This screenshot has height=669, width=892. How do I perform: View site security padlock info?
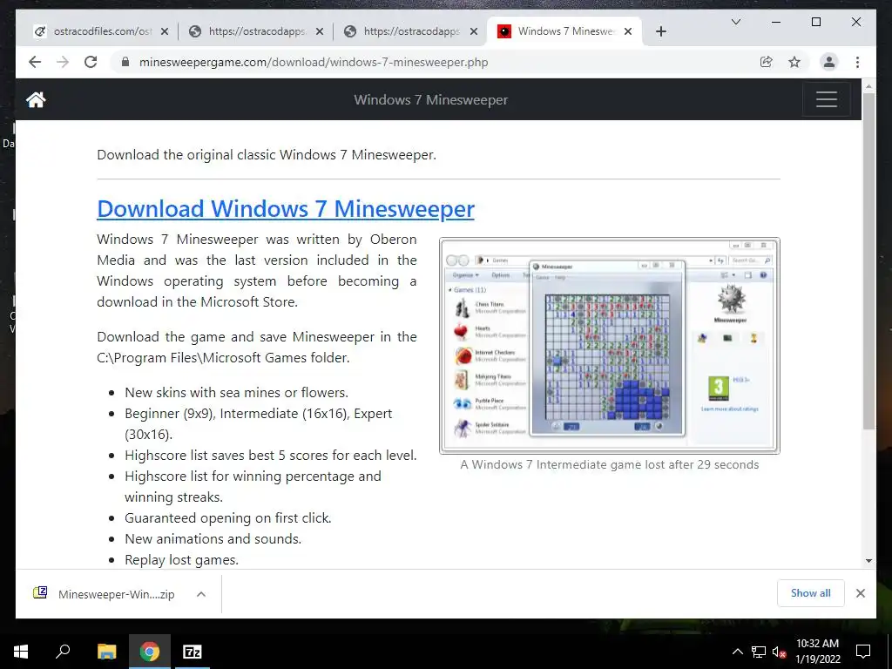[x=125, y=62]
